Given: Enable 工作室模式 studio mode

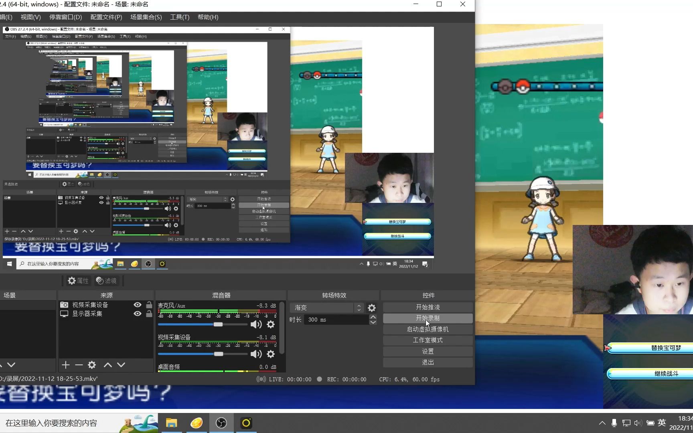Looking at the screenshot, I should click(x=428, y=340).
